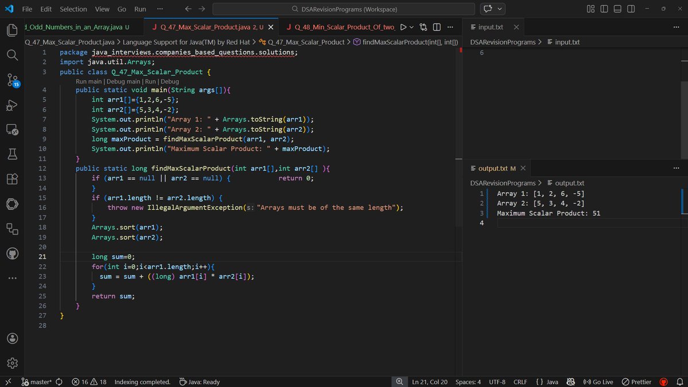Close the Q_47_Max_Scalar_Product.java tab
Image resolution: width=688 pixels, height=387 pixels.
pos(272,27)
